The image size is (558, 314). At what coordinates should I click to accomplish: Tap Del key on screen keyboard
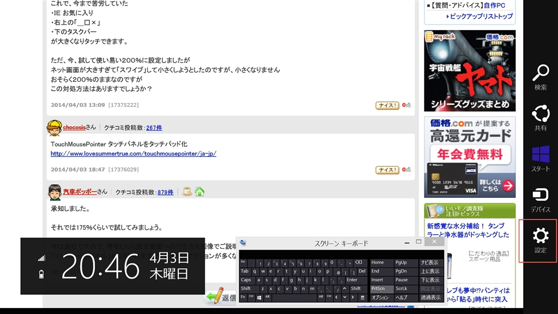tap(362, 271)
